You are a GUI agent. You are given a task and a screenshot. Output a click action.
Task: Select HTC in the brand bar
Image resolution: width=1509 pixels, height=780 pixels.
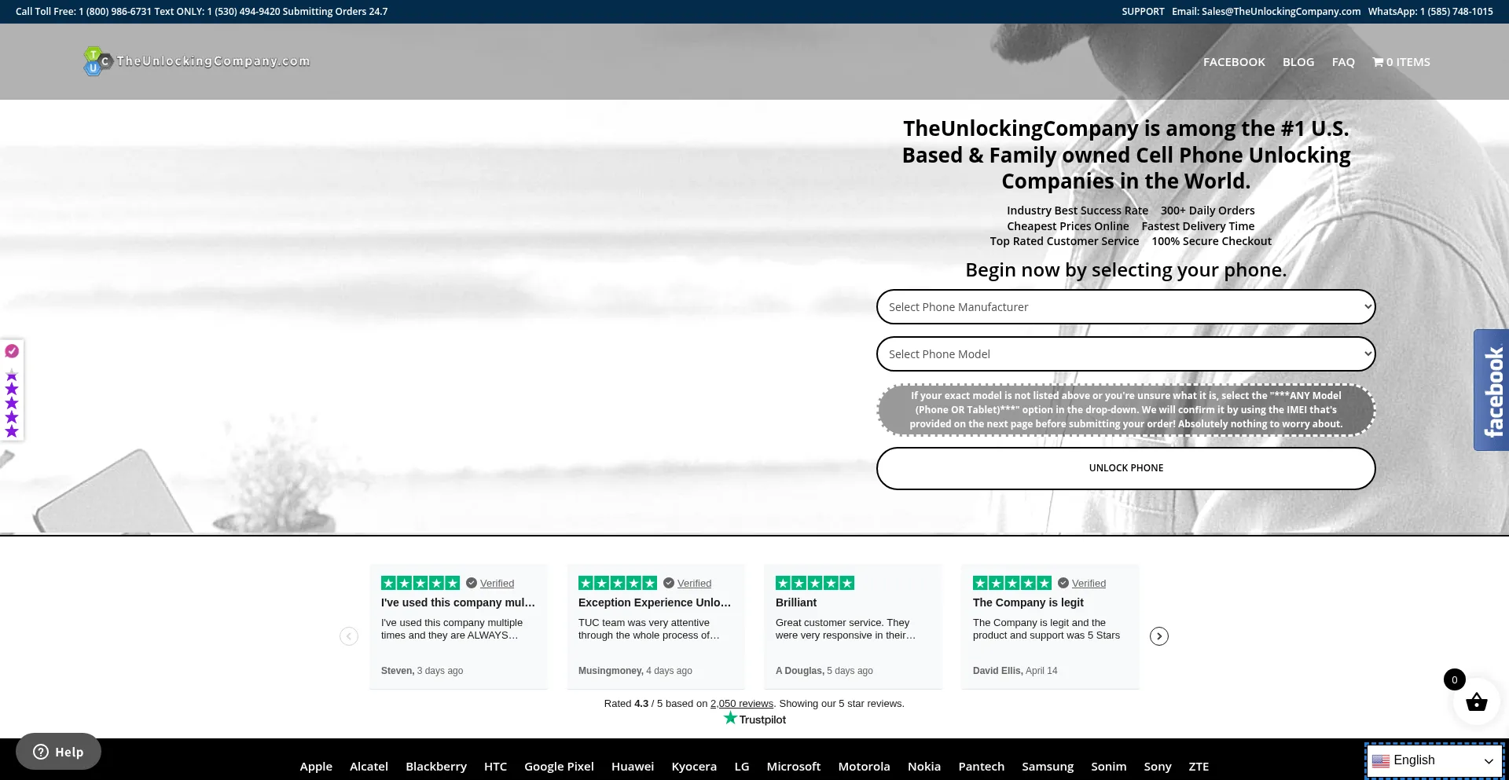click(x=495, y=767)
